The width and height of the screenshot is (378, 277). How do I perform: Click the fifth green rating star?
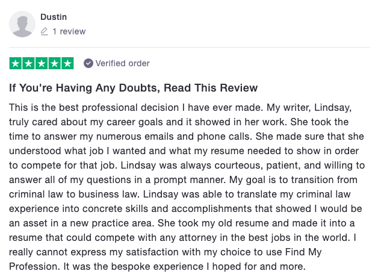(67, 63)
